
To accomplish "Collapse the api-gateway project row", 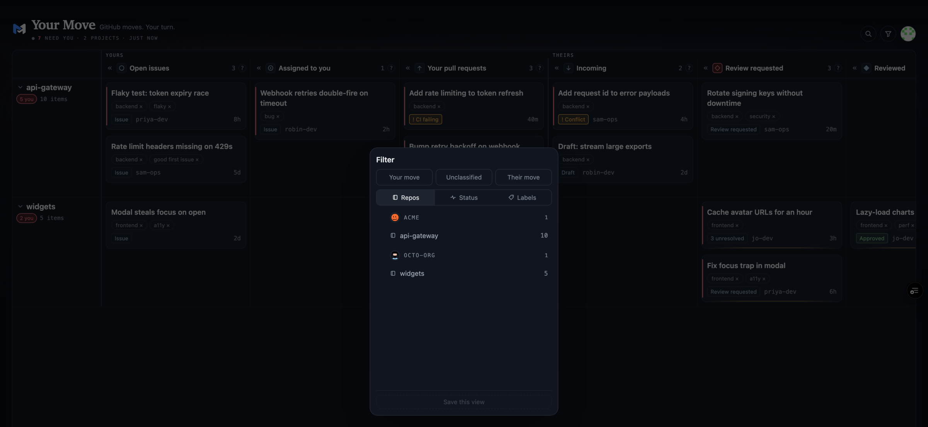I will point(20,87).
